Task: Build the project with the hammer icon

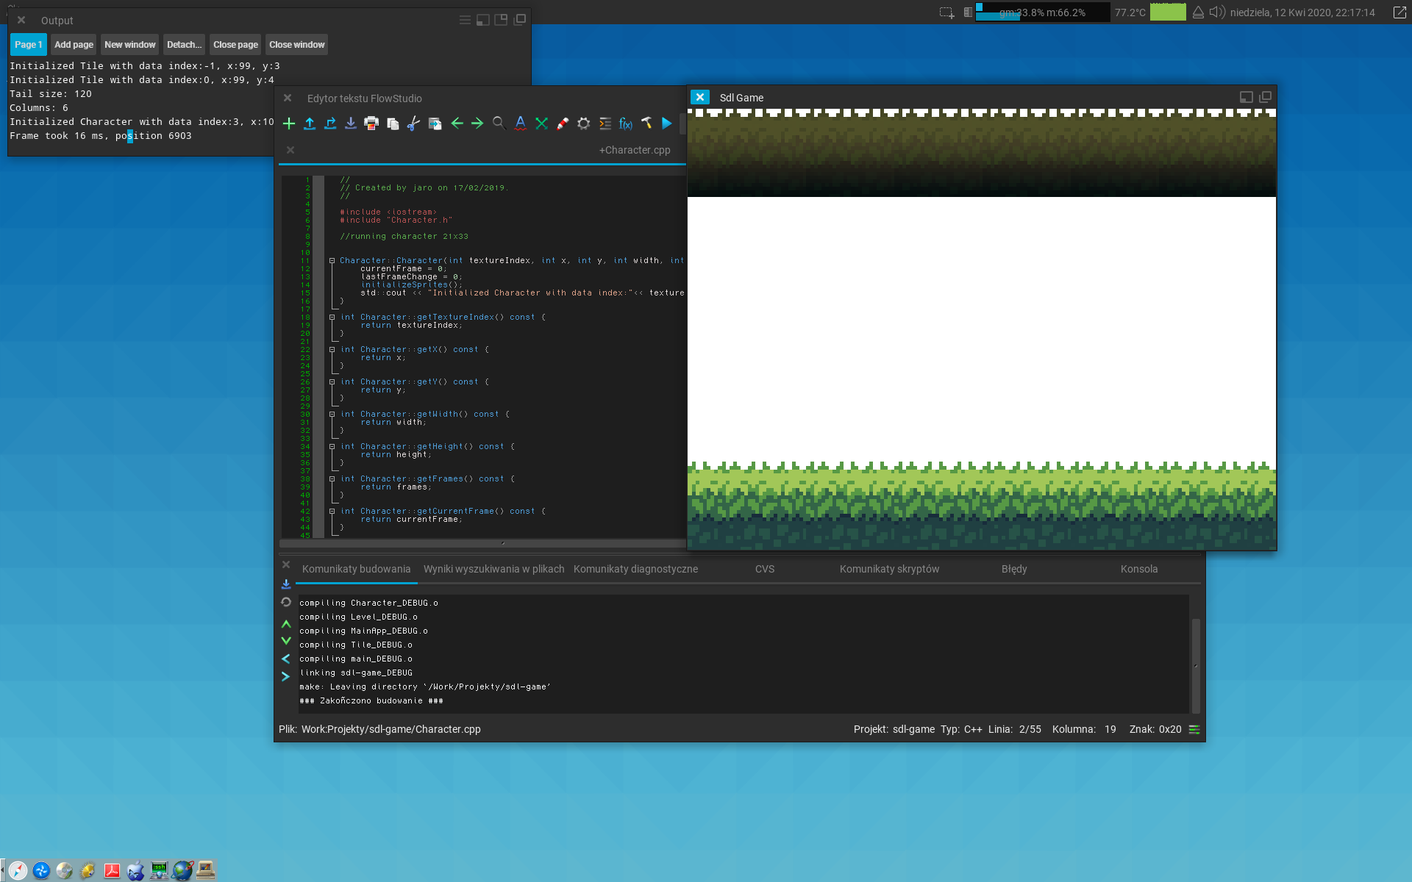Action: [646, 123]
